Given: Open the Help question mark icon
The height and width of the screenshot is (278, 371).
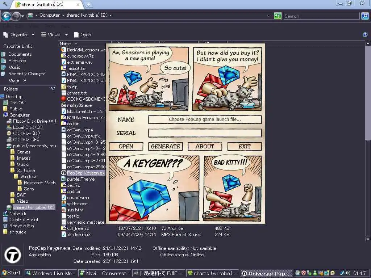Looking at the screenshot, I should (365, 35).
